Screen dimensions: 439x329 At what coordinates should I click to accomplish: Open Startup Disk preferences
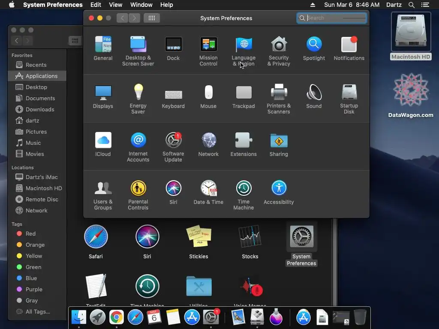coord(349,99)
